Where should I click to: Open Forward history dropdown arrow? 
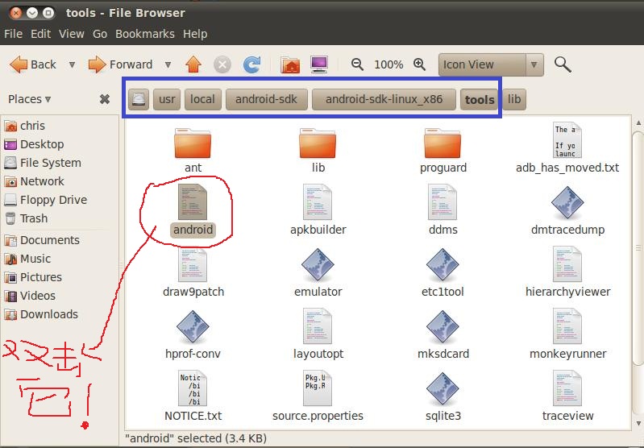[168, 65]
